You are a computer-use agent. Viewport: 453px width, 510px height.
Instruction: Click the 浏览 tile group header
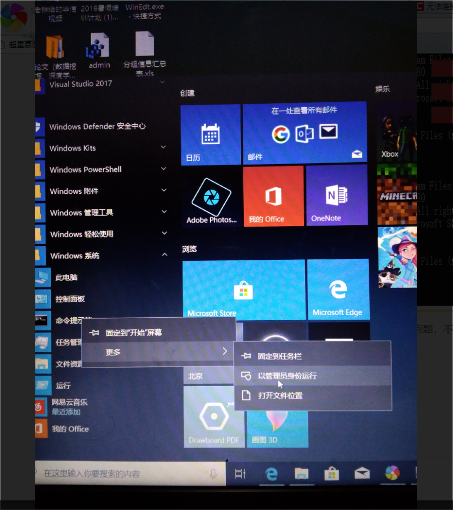(x=189, y=249)
